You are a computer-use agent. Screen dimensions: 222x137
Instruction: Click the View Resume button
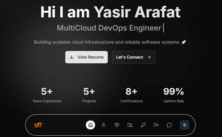point(86,57)
